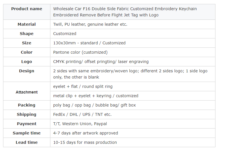Click the 2 sides embroidery/woven logo description
Viewport: 233px width, 150px height.
coord(130,74)
